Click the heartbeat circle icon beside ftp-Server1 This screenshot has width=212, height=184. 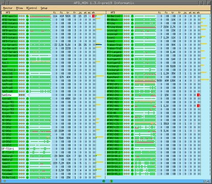pos(28,45)
